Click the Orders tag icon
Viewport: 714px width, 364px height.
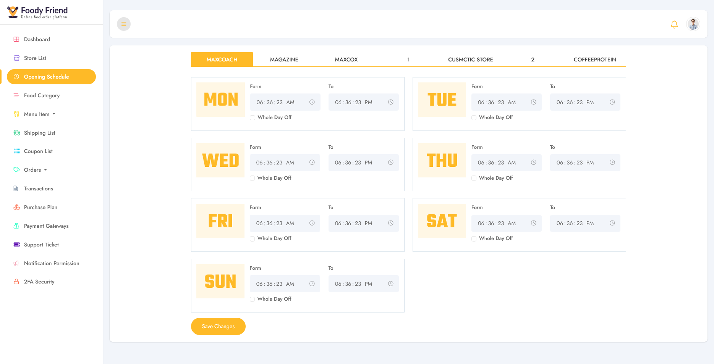click(16, 170)
